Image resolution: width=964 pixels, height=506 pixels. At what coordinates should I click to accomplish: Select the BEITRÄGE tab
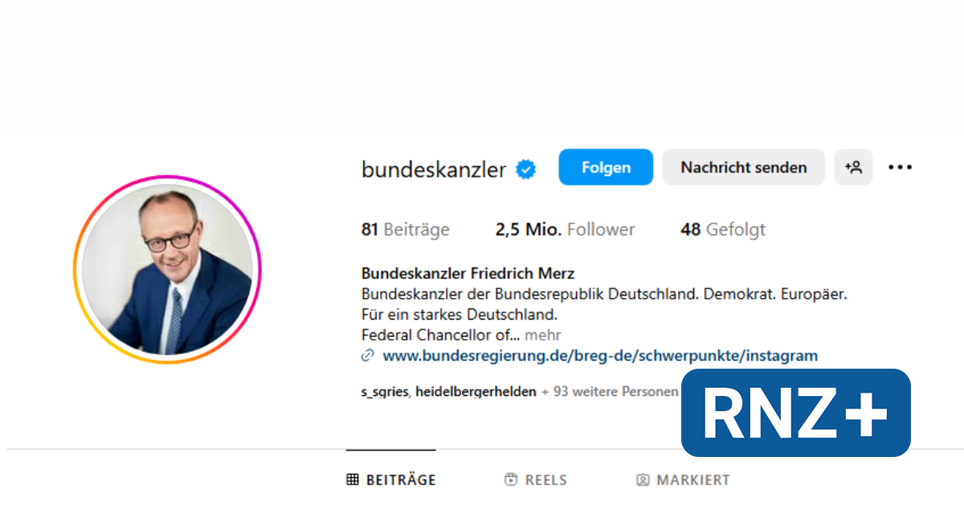point(391,479)
